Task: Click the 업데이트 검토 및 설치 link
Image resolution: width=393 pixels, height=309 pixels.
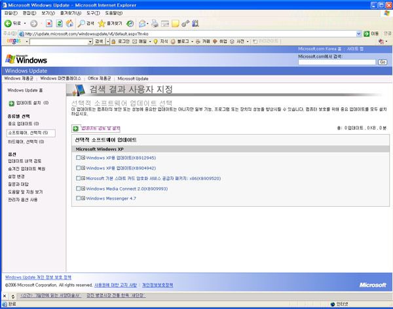Action: (x=100, y=128)
